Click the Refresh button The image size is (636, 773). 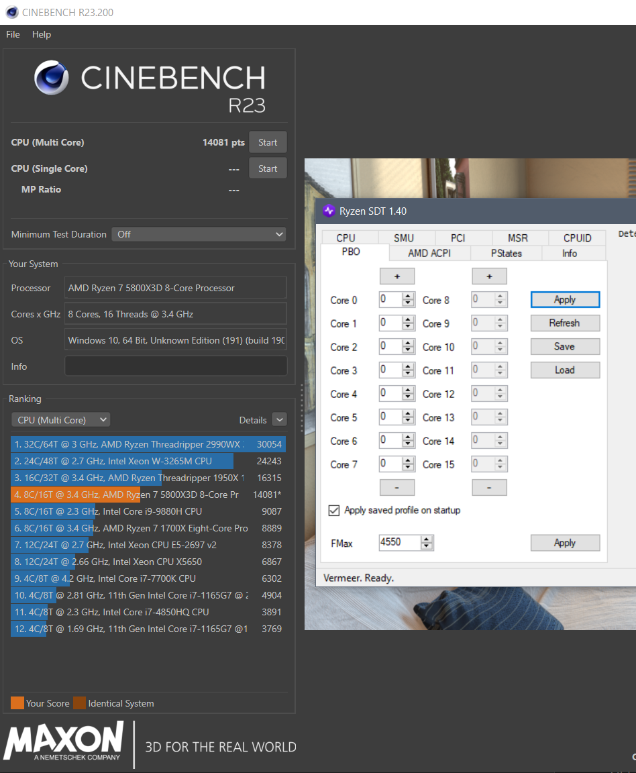(565, 323)
